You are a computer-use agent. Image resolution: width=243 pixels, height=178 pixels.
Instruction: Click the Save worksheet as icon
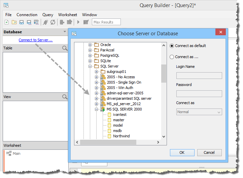36,22
